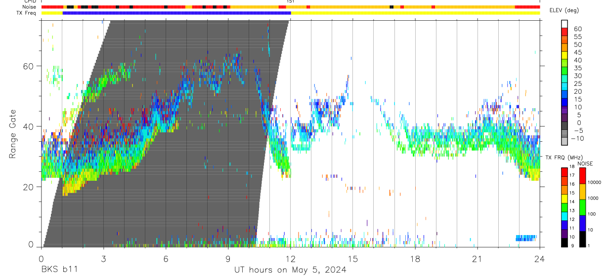
Task: Click the green segment of NOISE colorbar
Action: click(x=583, y=207)
